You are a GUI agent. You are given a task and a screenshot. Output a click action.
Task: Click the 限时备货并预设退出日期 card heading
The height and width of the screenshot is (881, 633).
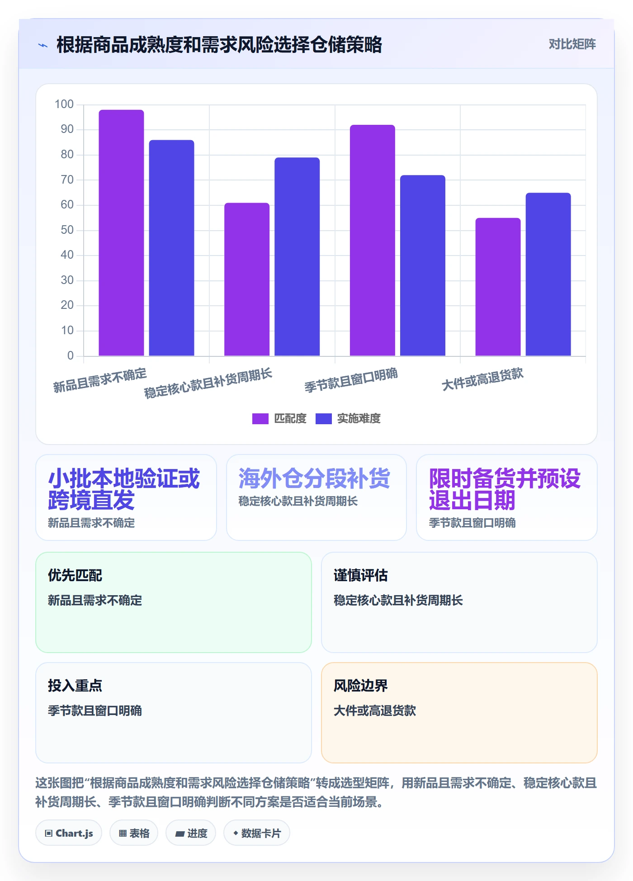505,489
